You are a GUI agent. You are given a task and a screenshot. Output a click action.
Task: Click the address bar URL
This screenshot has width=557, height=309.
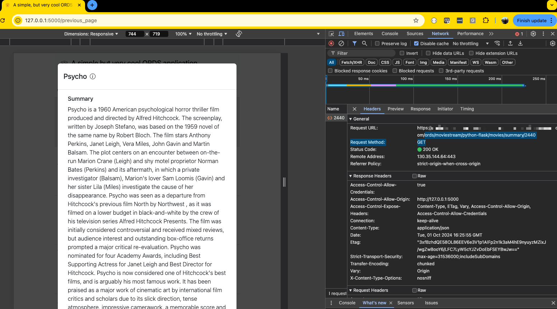click(61, 20)
